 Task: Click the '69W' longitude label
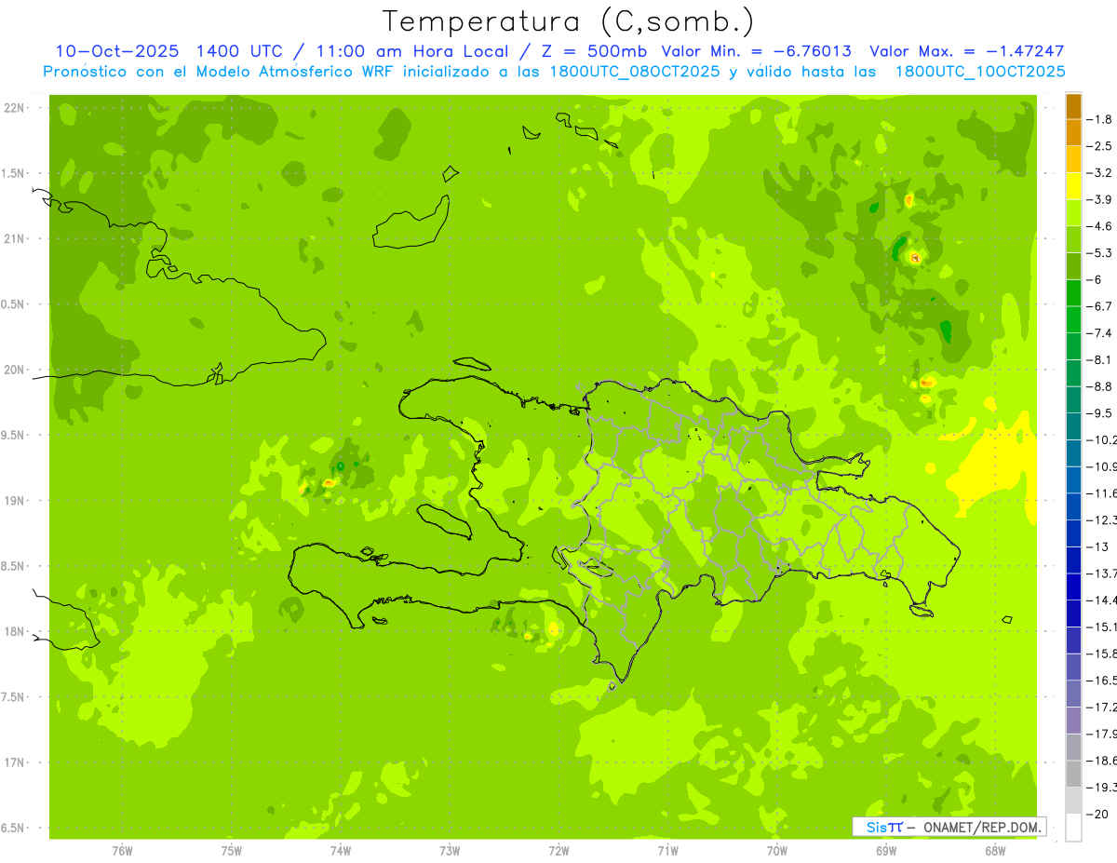pyautogui.click(x=886, y=851)
